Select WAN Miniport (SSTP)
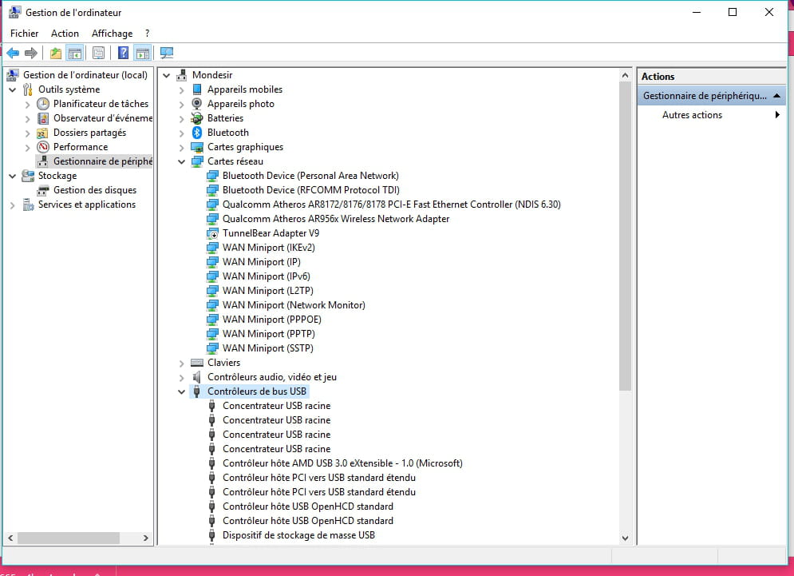The height and width of the screenshot is (576, 794). 268,348
